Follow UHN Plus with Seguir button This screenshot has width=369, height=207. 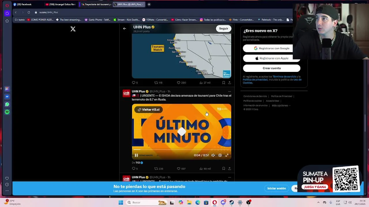[x=223, y=28]
